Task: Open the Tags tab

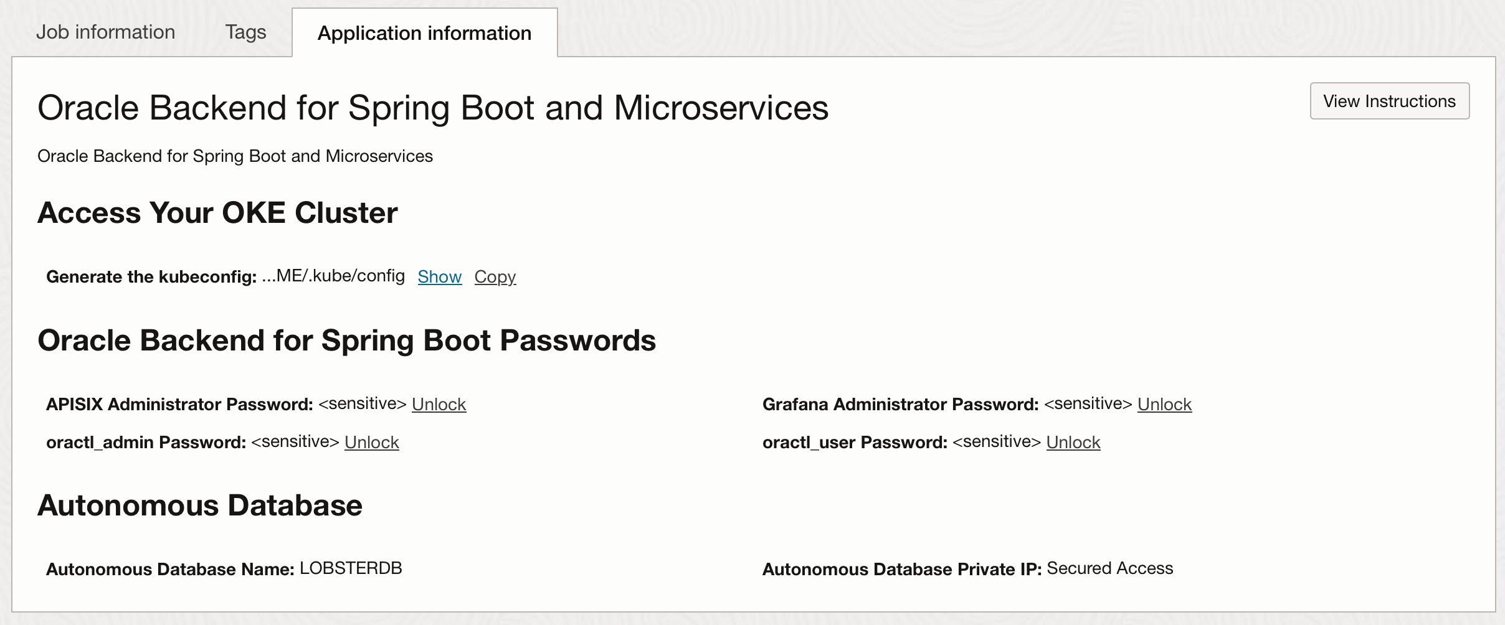Action: point(245,32)
